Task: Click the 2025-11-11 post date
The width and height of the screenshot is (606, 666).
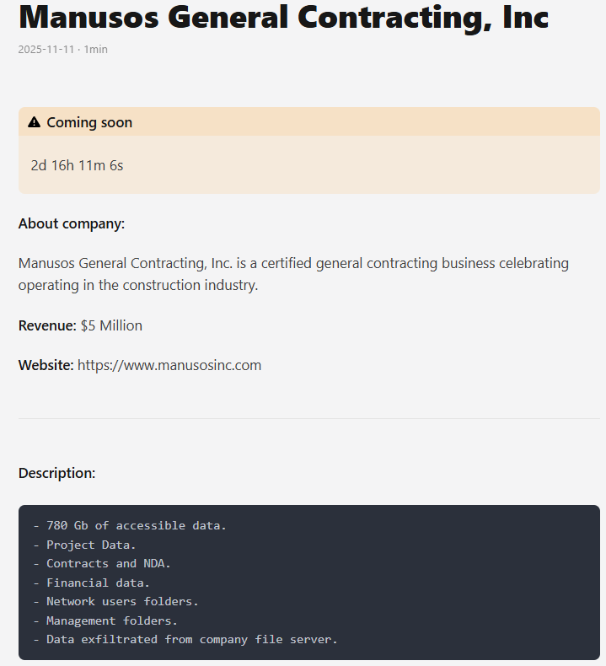Action: [47, 50]
